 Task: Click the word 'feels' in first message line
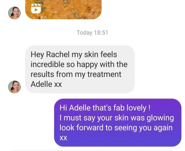pyautogui.click(x=109, y=55)
